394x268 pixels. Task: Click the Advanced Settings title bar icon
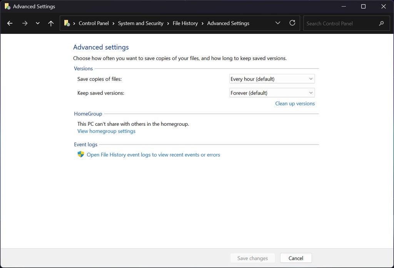pyautogui.click(x=7, y=7)
